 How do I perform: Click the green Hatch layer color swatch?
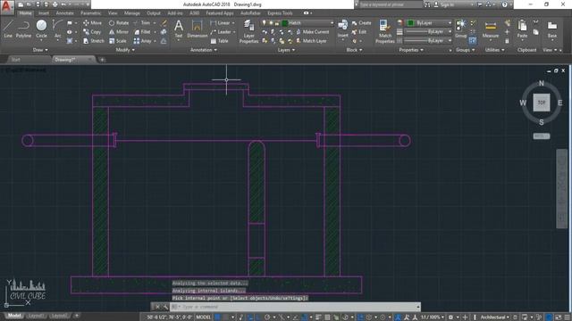pos(285,23)
